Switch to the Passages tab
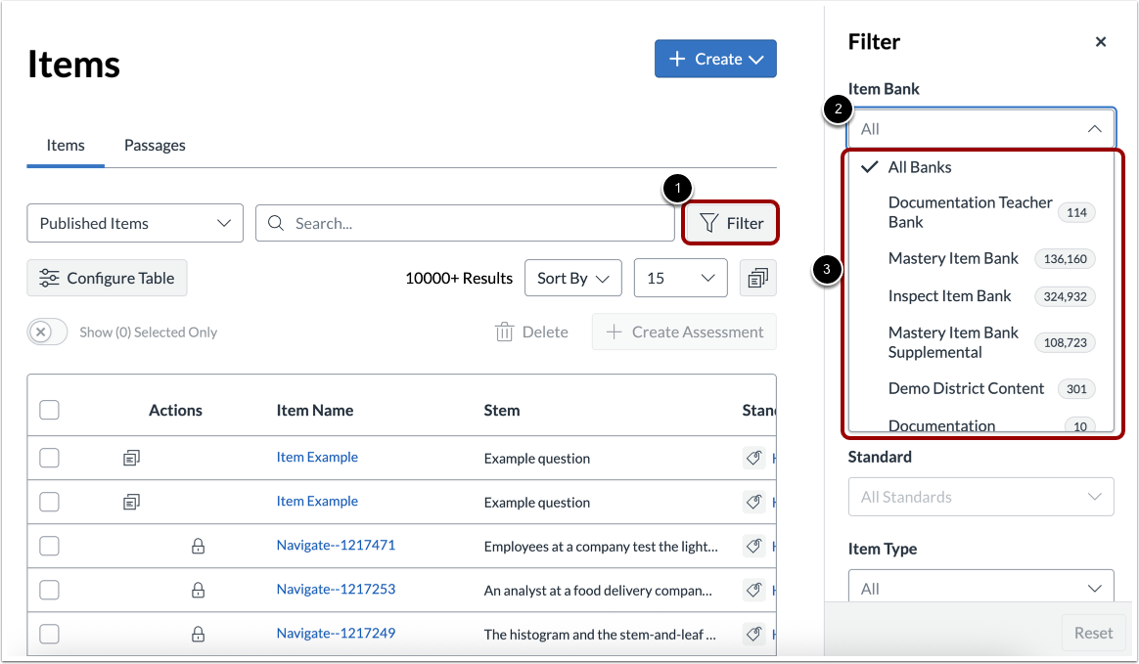 tap(155, 145)
